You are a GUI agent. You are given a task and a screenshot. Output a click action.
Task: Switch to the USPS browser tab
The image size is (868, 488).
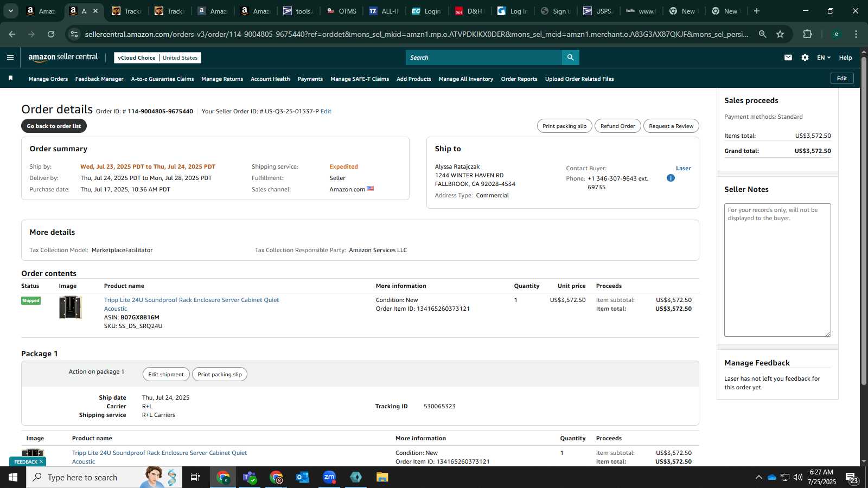(597, 11)
